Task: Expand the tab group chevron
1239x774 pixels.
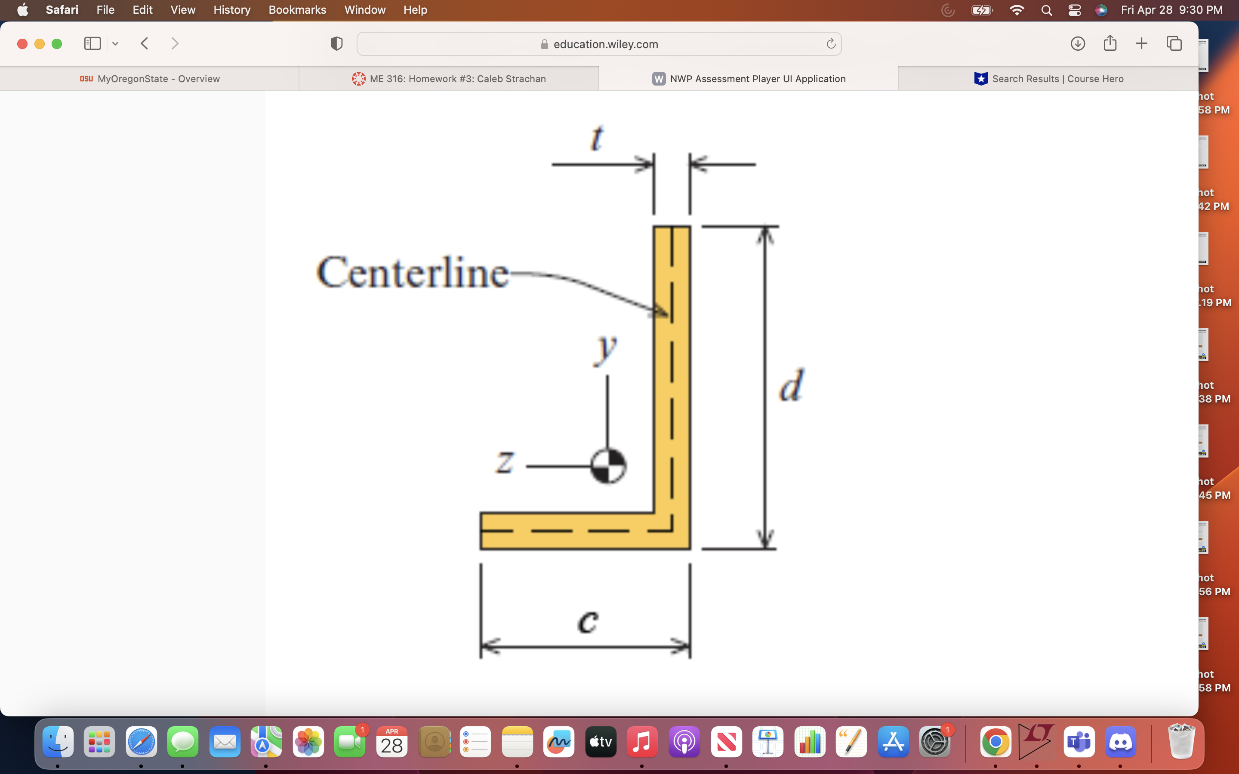Action: tap(115, 43)
